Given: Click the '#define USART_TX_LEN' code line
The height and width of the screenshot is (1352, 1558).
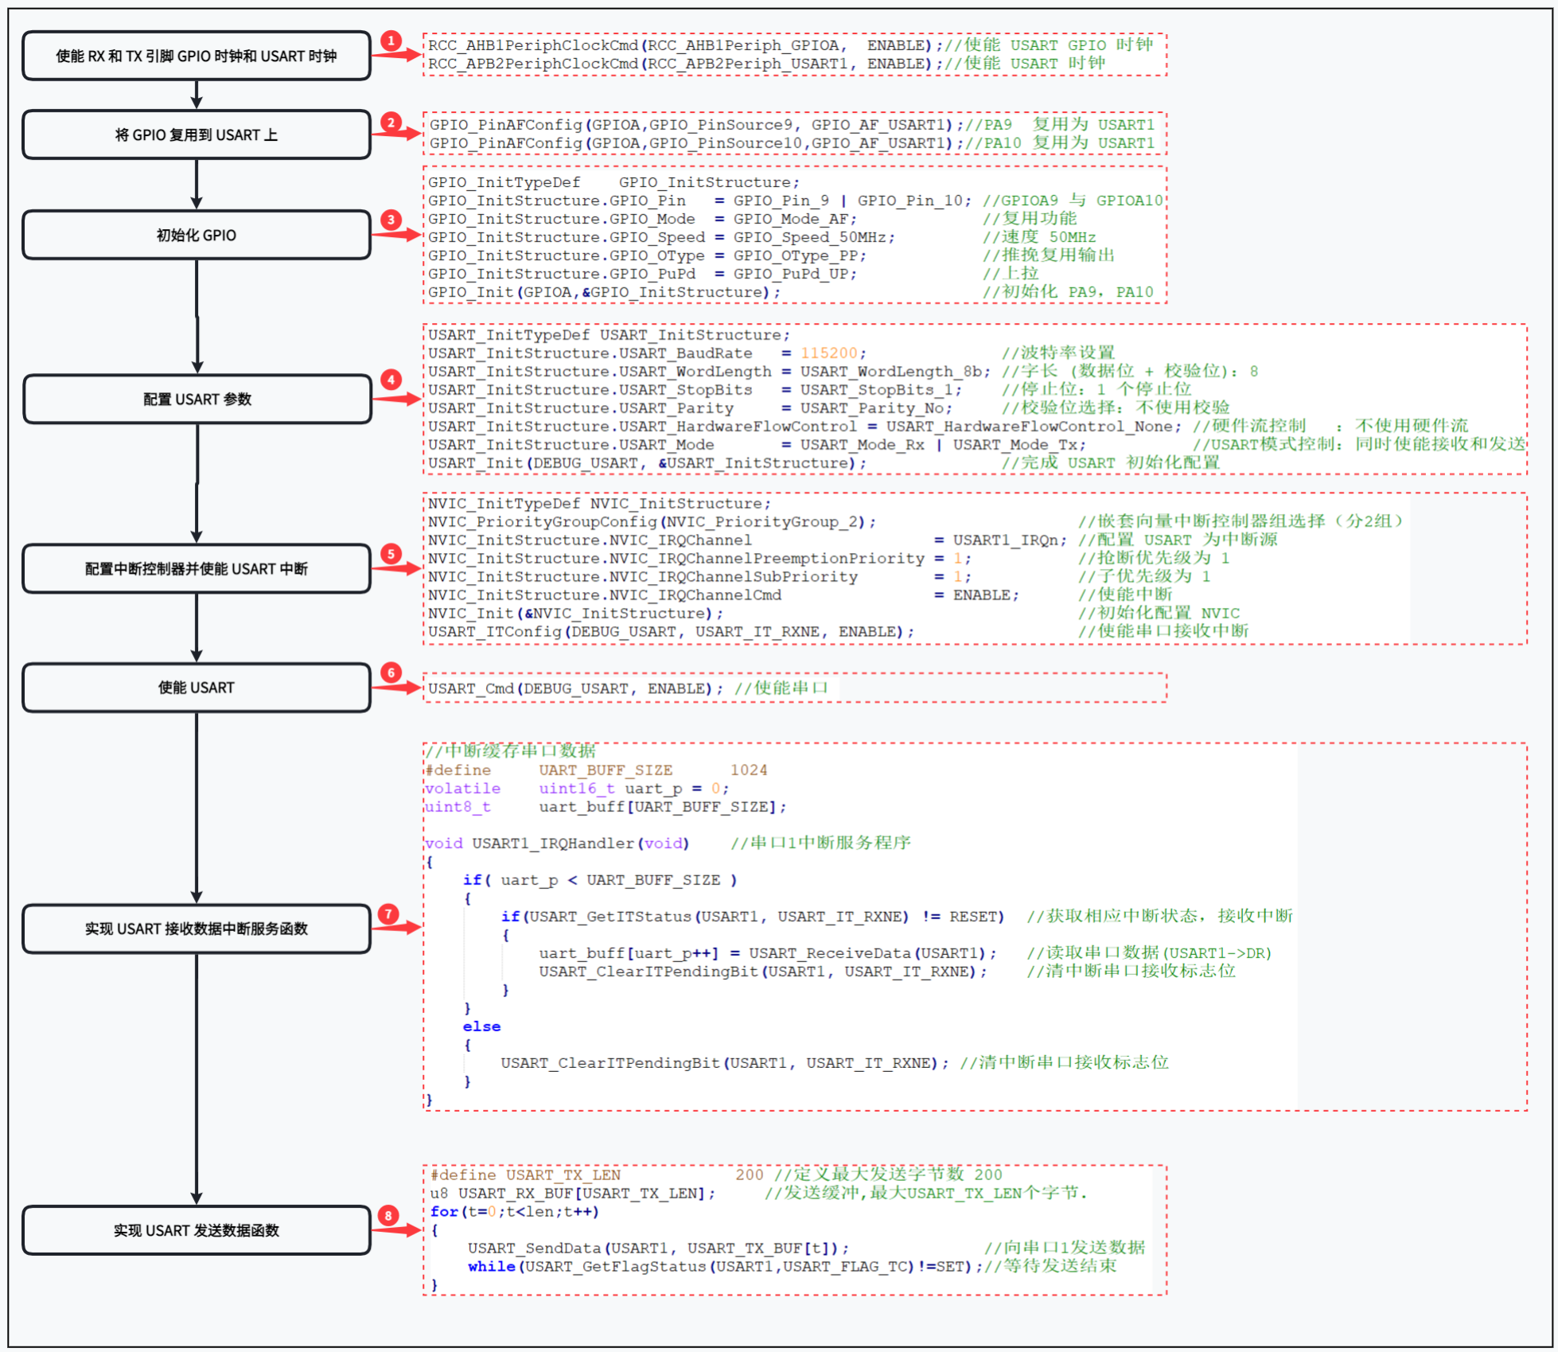Looking at the screenshot, I should [x=525, y=1175].
